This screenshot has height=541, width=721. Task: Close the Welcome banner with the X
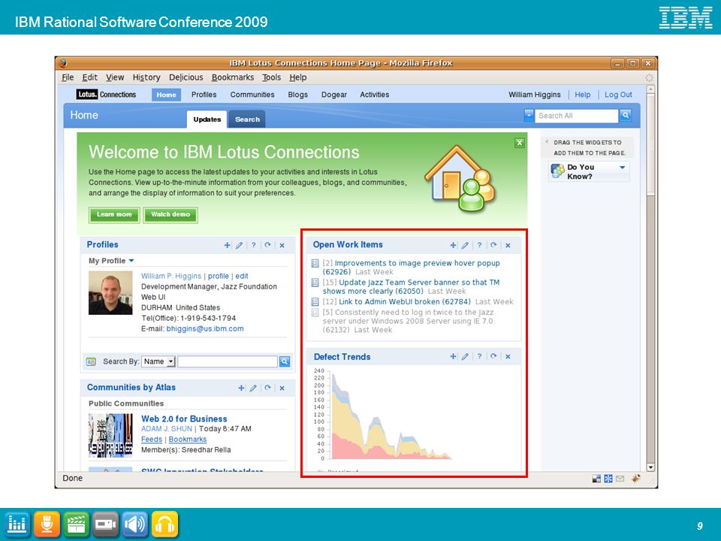pos(520,143)
